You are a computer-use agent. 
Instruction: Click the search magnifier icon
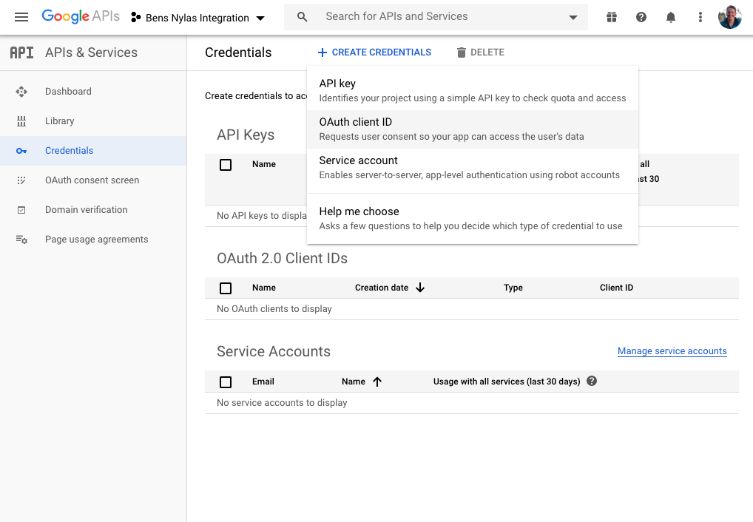point(302,17)
